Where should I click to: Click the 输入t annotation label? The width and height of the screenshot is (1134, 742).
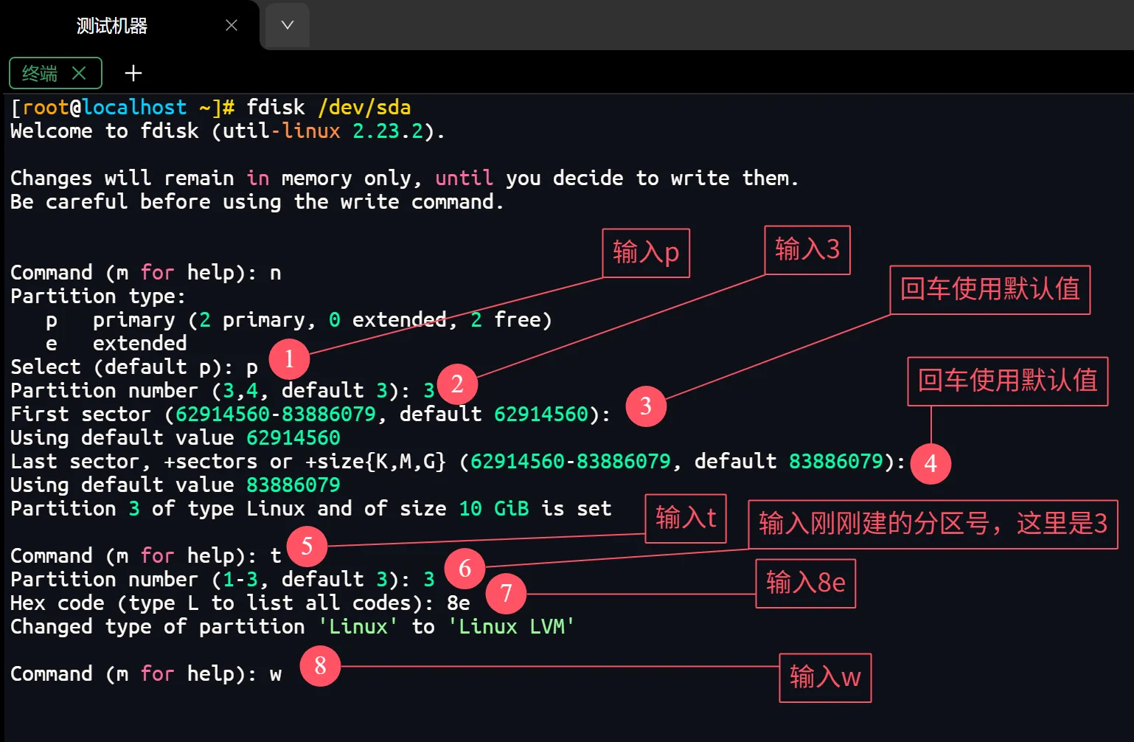click(x=686, y=519)
